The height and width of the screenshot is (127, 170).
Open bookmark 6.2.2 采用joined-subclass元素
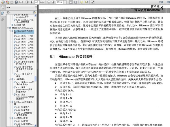click(x=24, y=89)
